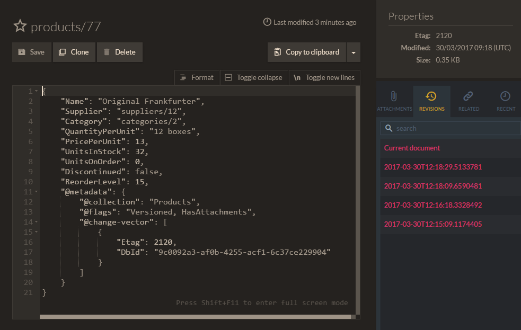The height and width of the screenshot is (330, 521).
Task: Open the Related documents tab
Action: pyautogui.click(x=469, y=101)
